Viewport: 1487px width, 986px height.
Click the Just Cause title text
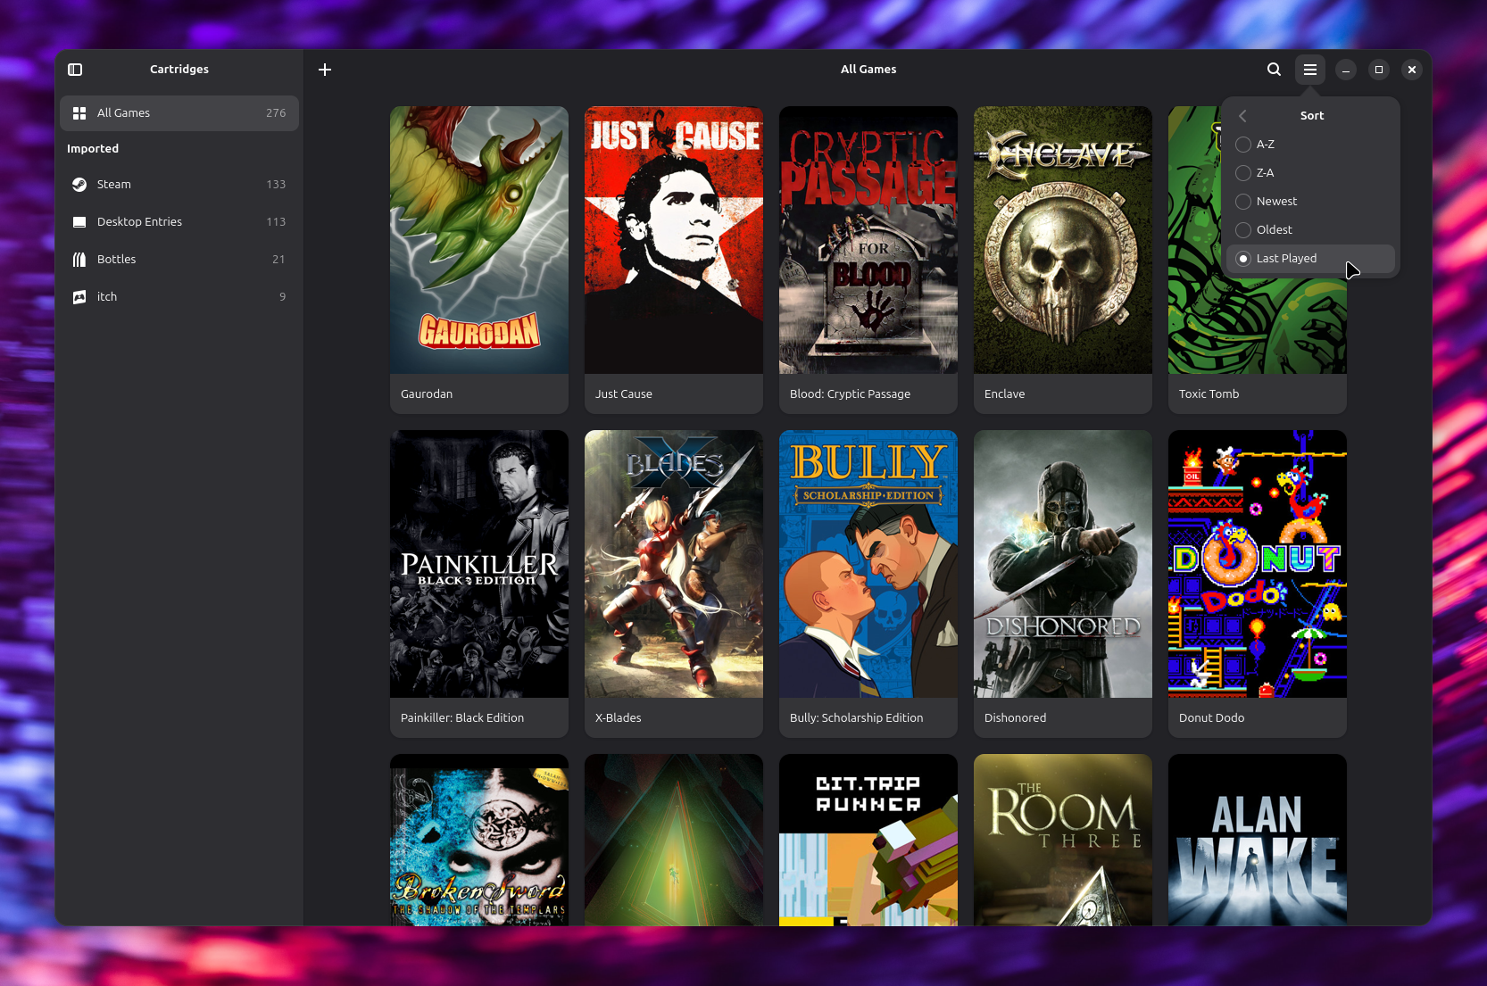[624, 394]
